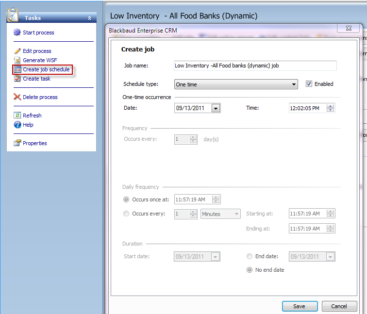Click the Edit process pencil icon
Image resolution: width=367 pixels, height=314 pixels.
[x=17, y=51]
